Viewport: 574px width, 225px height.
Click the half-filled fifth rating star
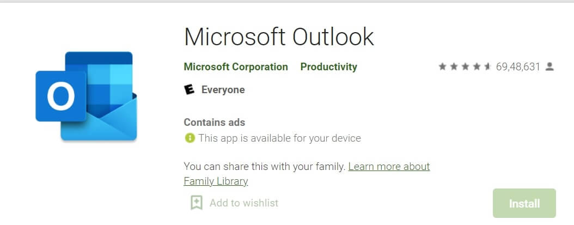click(x=487, y=67)
